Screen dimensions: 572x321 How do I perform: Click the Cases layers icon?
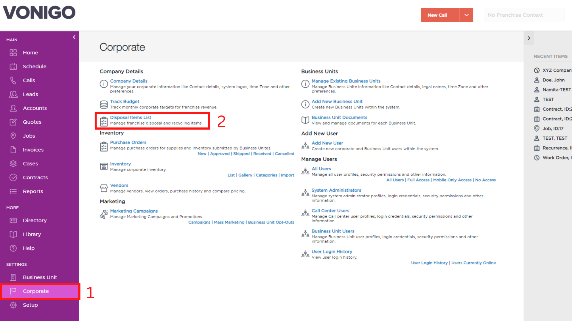[13, 163]
